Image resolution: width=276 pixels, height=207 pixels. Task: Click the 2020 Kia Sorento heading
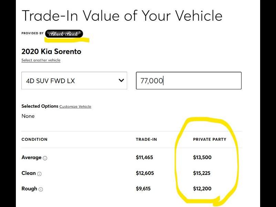(51, 51)
